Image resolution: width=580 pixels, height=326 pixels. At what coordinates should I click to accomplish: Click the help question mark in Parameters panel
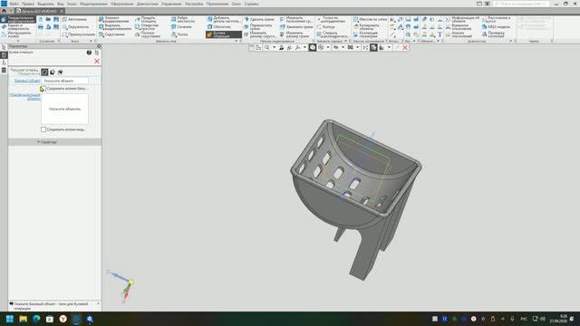click(89, 53)
